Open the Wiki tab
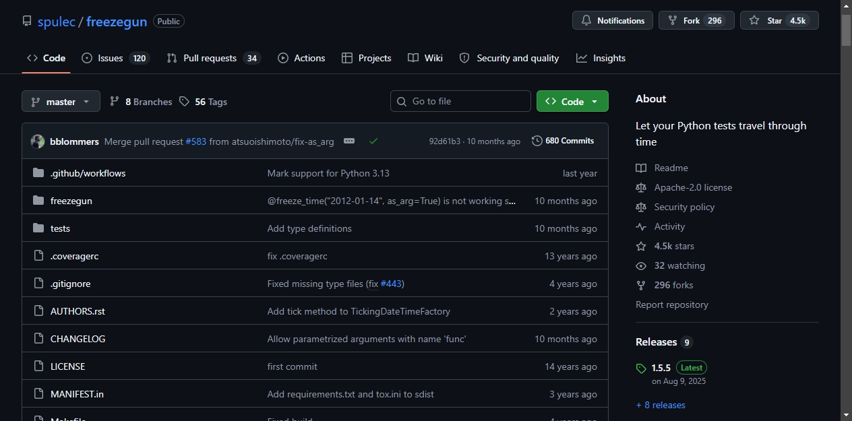 pos(425,58)
